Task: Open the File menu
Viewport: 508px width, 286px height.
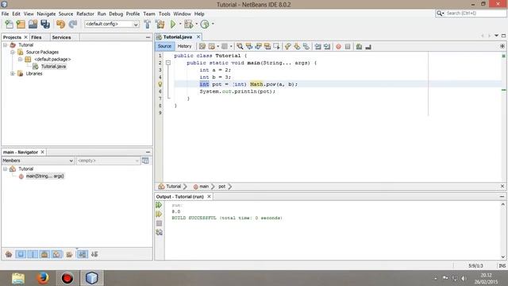Action: 6,14
